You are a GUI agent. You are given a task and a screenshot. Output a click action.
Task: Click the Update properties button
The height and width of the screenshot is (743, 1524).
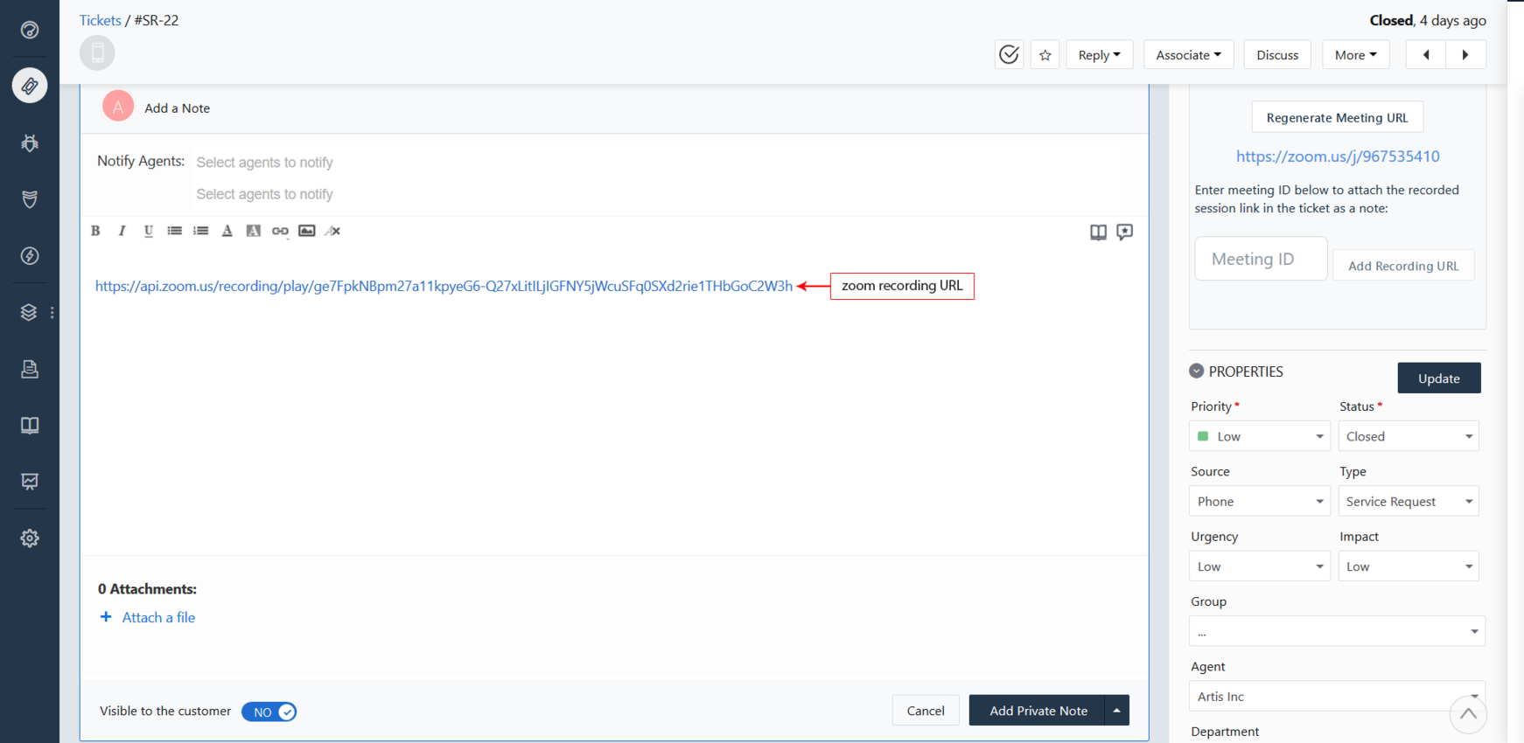[x=1438, y=378]
